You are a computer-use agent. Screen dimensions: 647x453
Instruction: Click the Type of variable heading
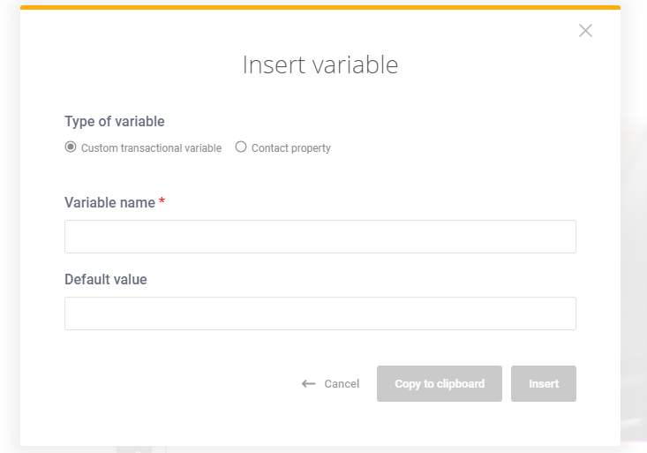(x=115, y=121)
